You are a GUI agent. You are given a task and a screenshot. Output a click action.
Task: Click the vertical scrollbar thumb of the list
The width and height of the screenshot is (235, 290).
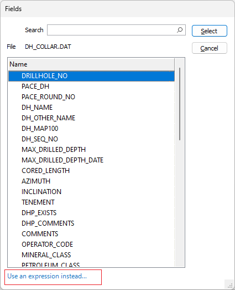[x=180, y=104]
